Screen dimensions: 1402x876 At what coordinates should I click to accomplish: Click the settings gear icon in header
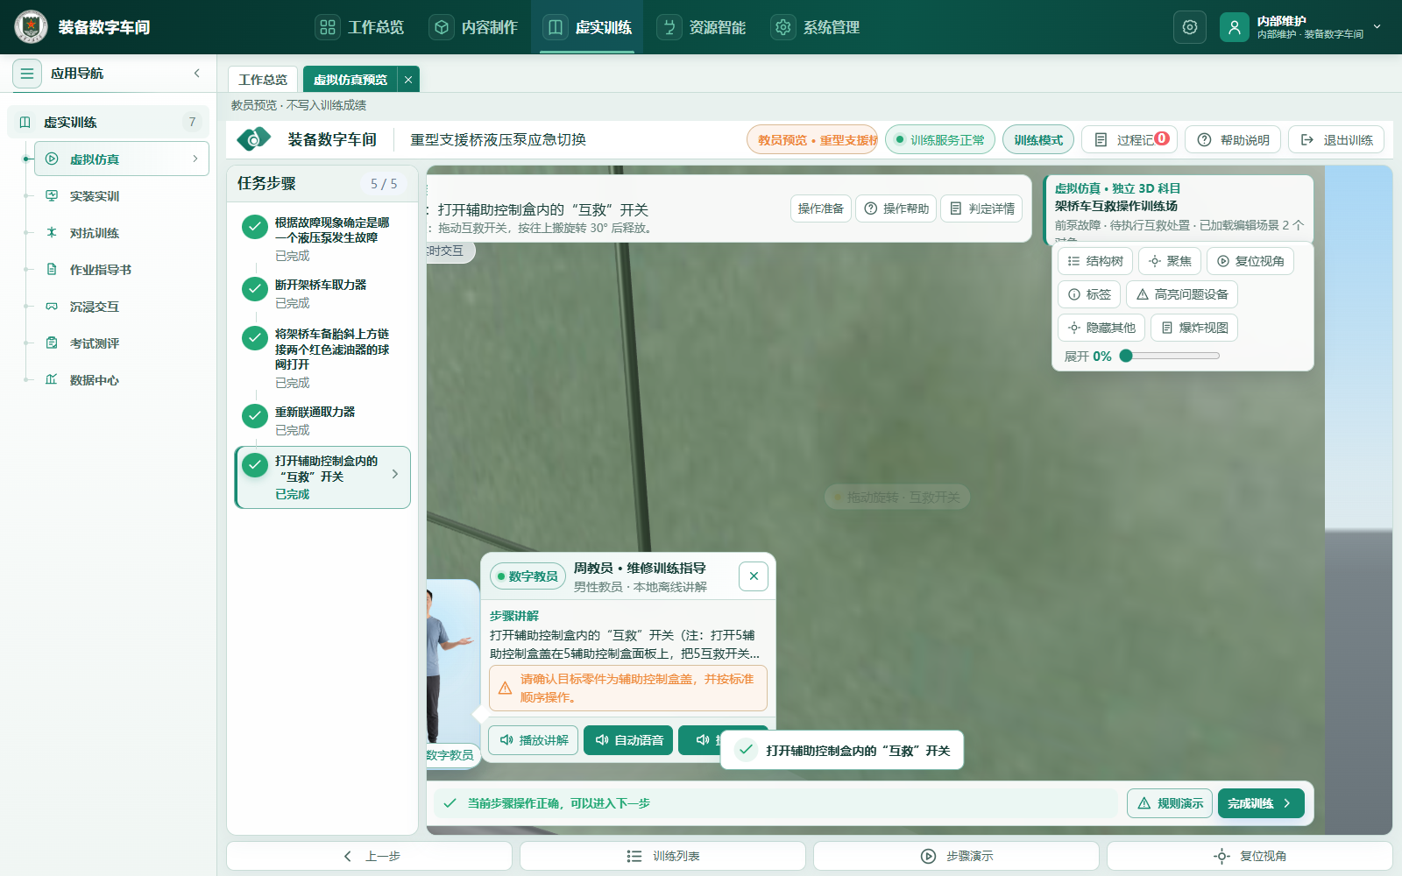[1189, 27]
